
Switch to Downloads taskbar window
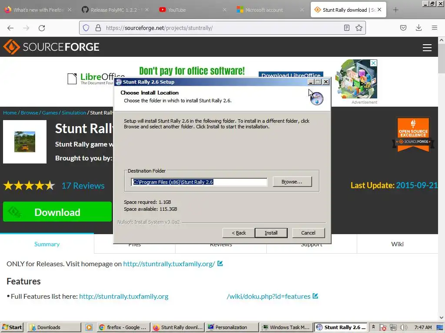[54, 327]
